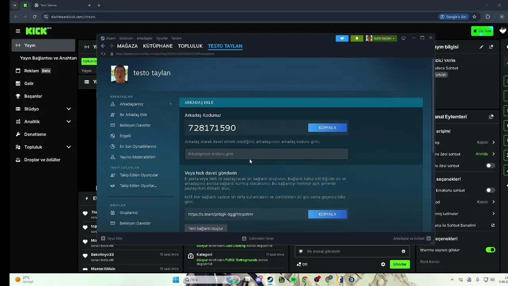Expand Topluluk section in Kick sidebar
Screen dimensions: 508x286
click(43, 147)
